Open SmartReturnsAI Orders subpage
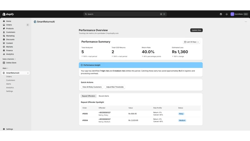The height and width of the screenshot is (141, 250). 9,76
